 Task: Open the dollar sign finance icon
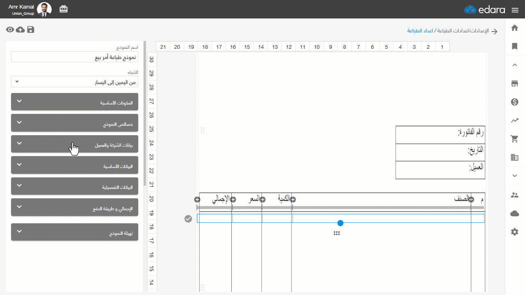(x=515, y=102)
